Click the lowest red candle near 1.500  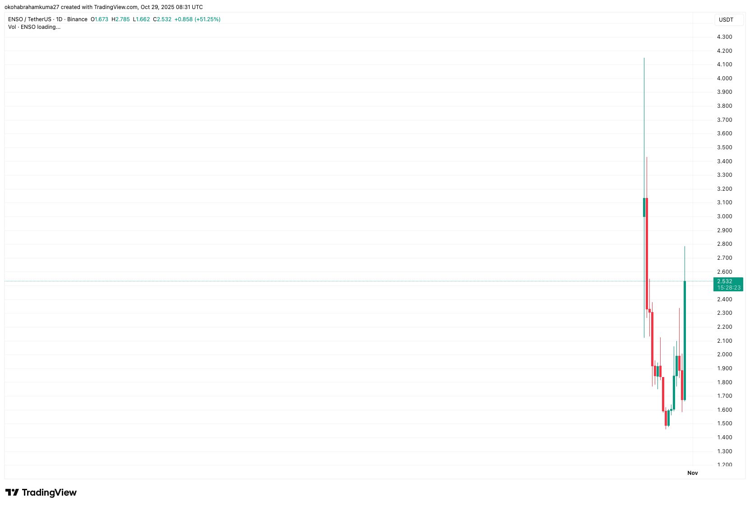click(666, 418)
